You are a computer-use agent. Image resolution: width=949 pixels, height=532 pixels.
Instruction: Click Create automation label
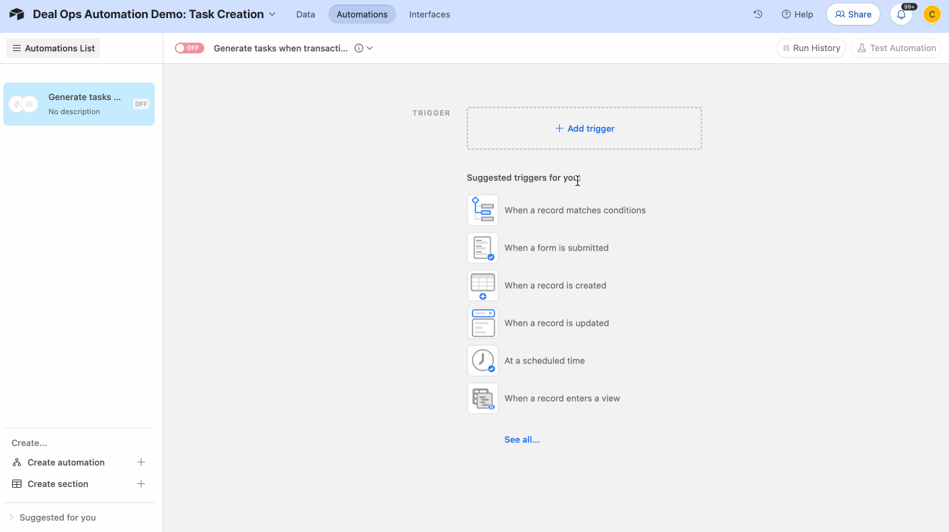pyautogui.click(x=66, y=462)
